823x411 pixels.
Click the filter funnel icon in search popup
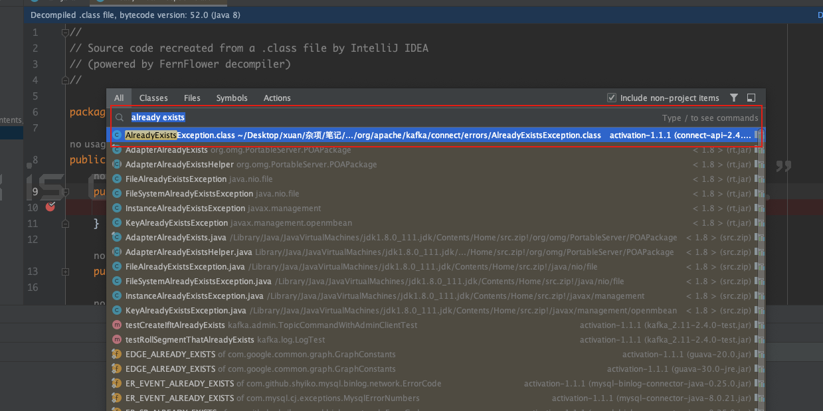tap(734, 98)
